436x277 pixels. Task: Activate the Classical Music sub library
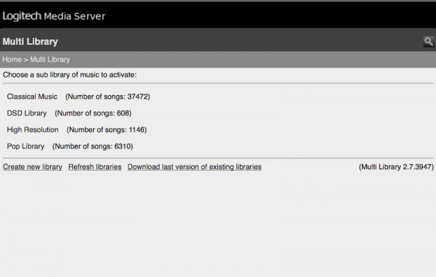[x=32, y=97]
